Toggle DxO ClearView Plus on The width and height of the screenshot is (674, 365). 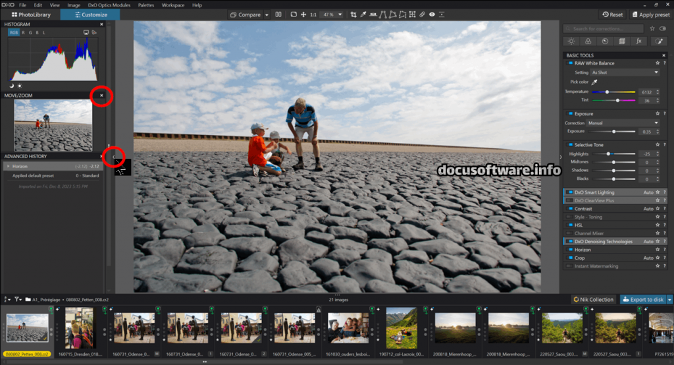[569, 200]
